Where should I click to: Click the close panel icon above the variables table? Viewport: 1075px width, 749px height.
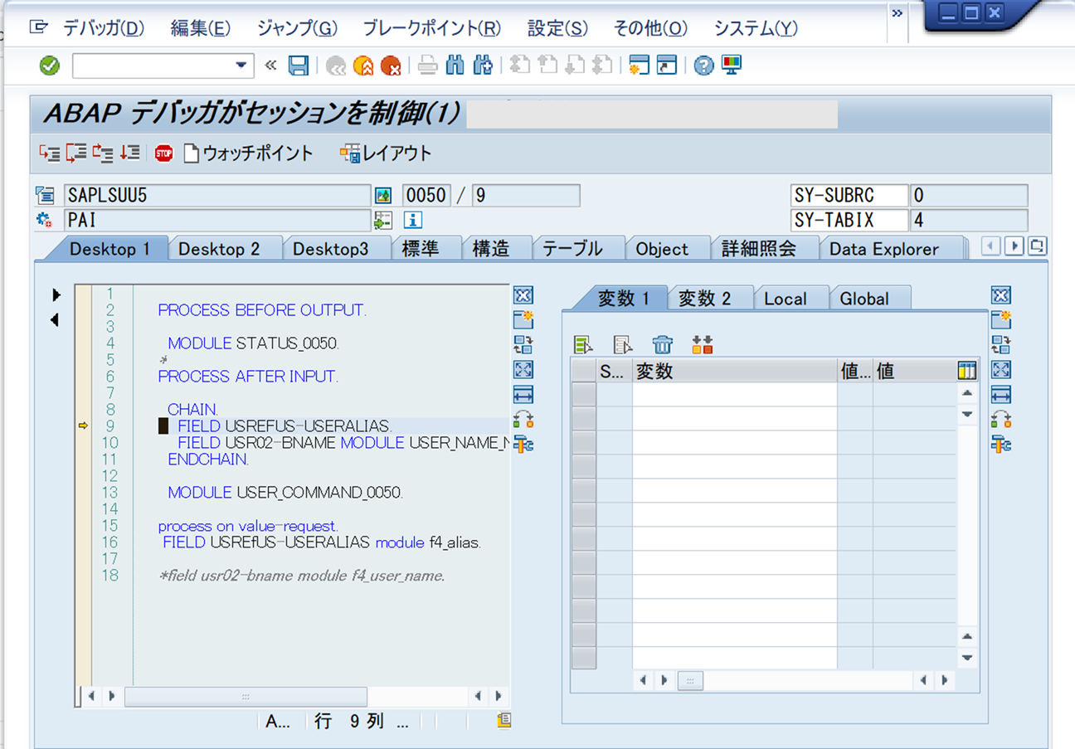(1001, 294)
